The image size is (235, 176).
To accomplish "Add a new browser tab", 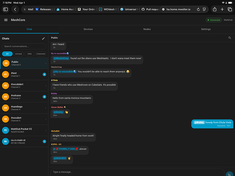I will pyautogui.click(x=222, y=9).
